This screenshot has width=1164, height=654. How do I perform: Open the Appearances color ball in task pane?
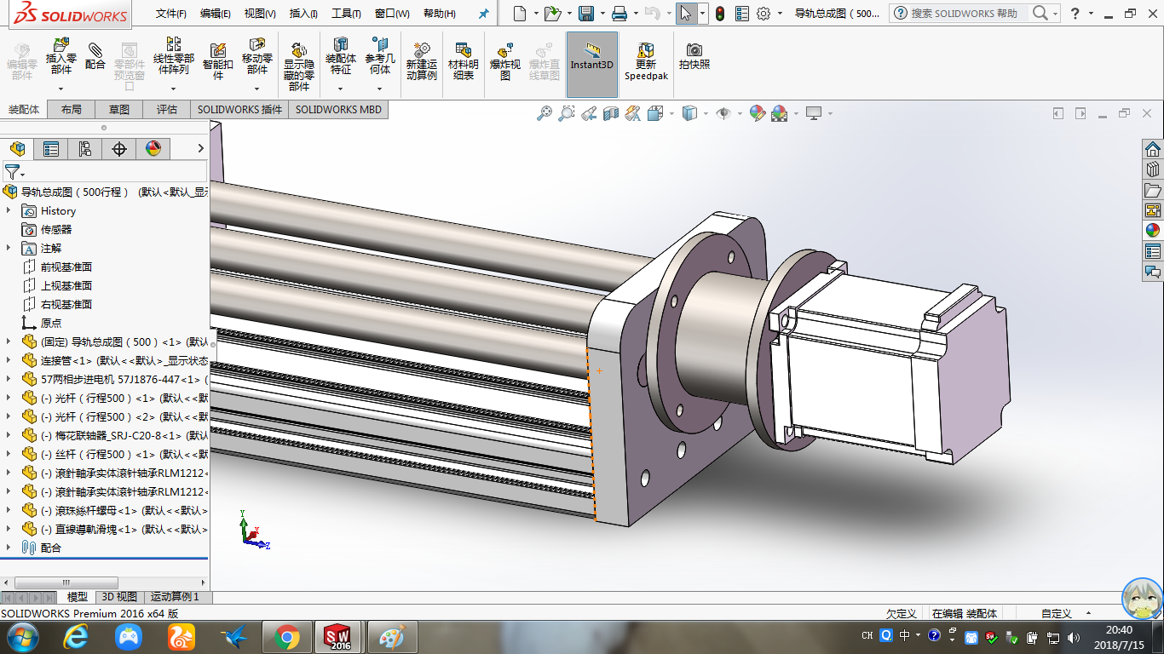(1152, 230)
